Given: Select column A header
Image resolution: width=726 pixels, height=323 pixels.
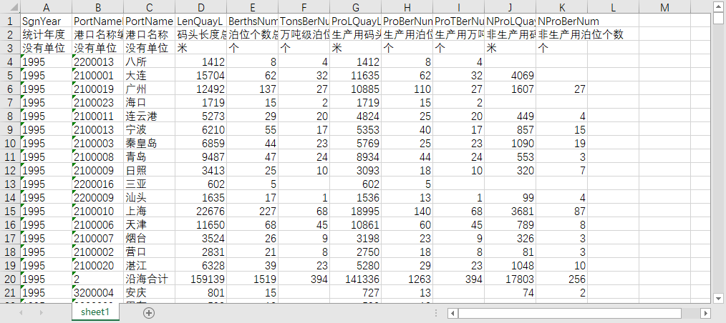Looking at the screenshot, I should click(x=47, y=7).
